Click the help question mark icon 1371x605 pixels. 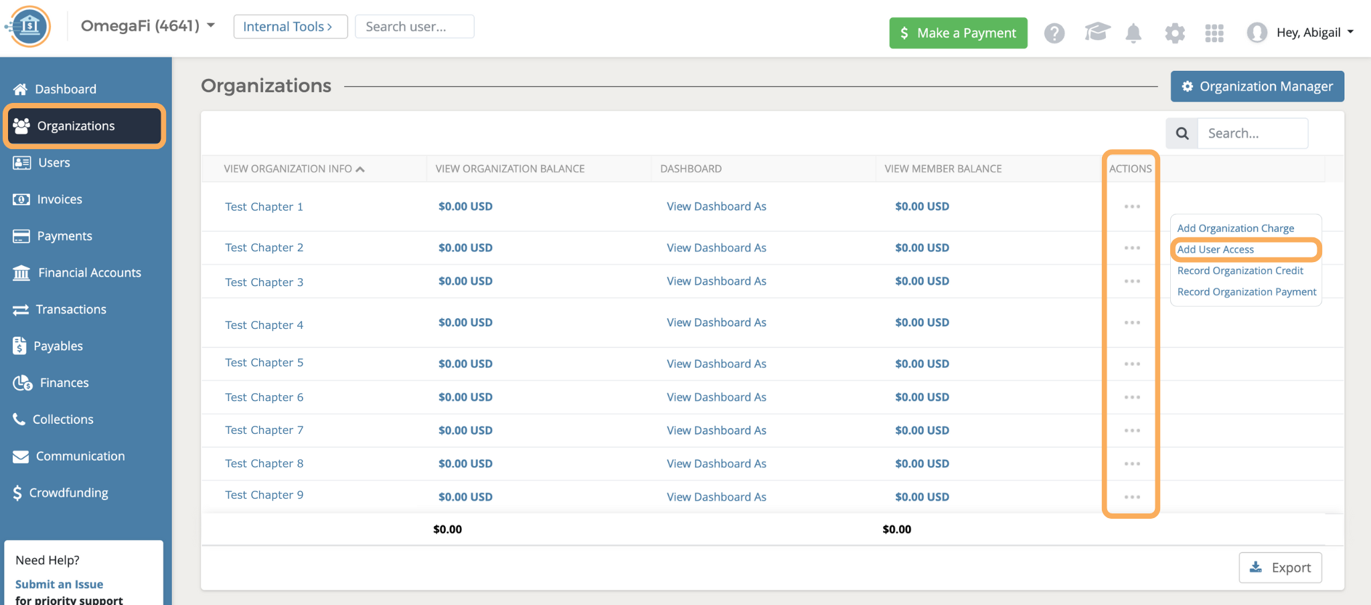[1054, 33]
